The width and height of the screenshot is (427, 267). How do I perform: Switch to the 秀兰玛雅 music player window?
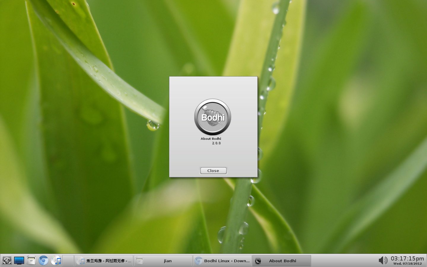point(104,261)
